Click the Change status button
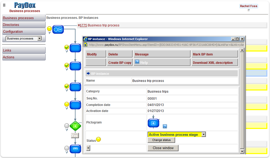This screenshot has width=270, height=158. [161, 140]
